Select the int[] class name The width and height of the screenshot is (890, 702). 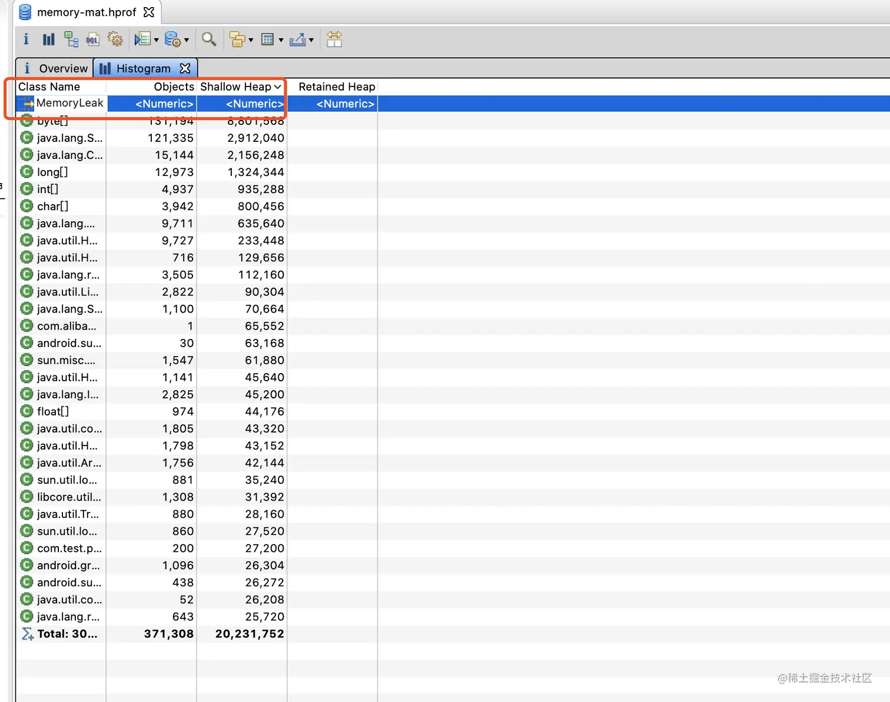48,189
